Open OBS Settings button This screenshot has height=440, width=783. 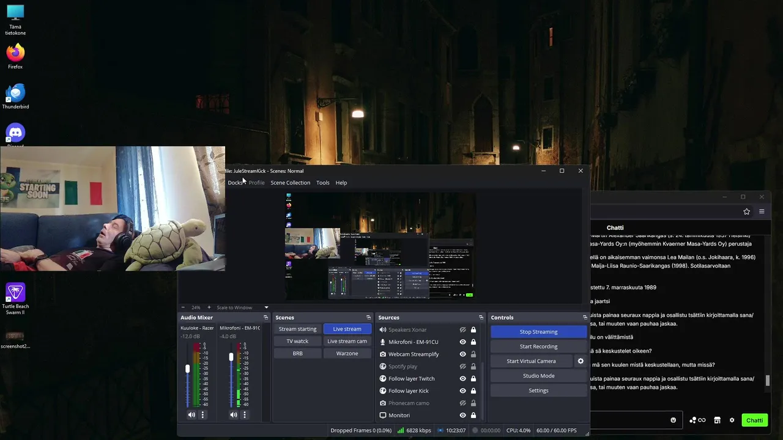coord(538,391)
